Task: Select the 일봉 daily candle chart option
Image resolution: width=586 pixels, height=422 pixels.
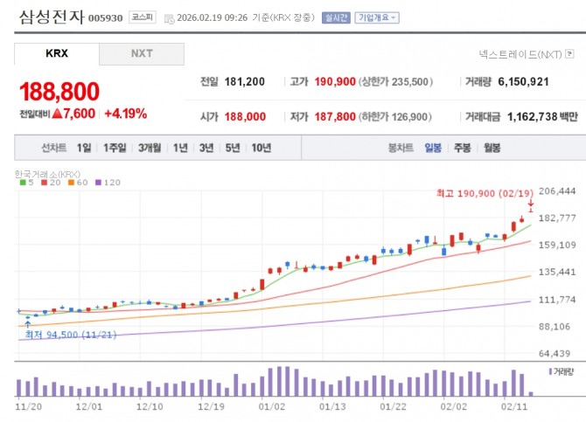Action: pyautogui.click(x=433, y=148)
